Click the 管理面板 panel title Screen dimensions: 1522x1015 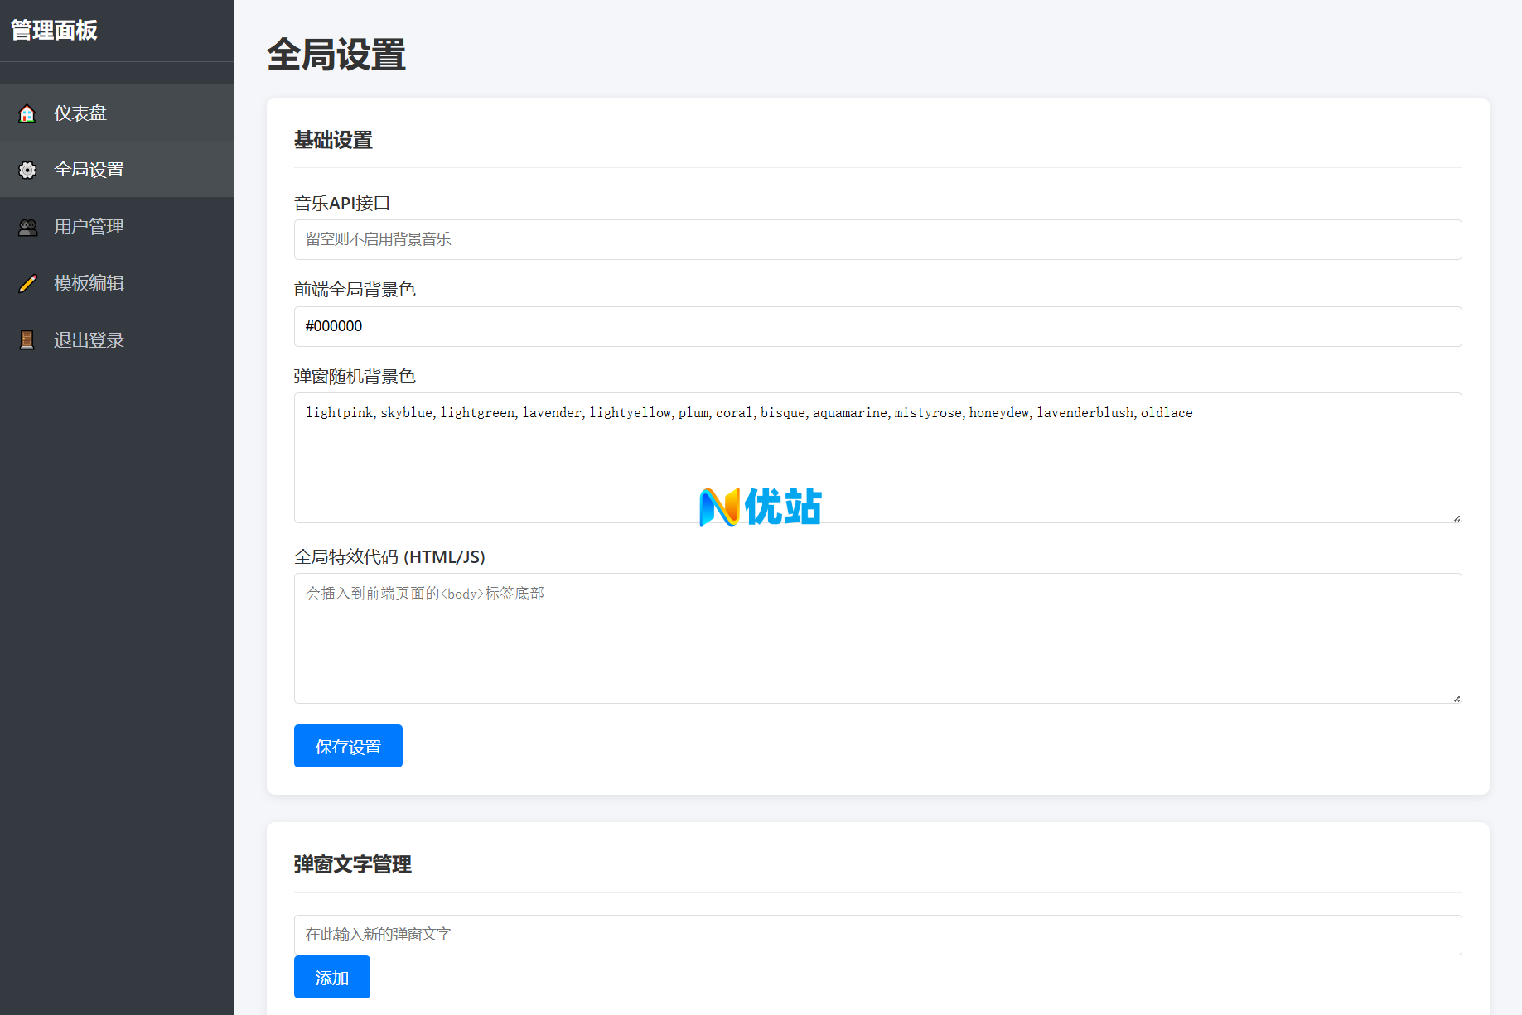[53, 31]
